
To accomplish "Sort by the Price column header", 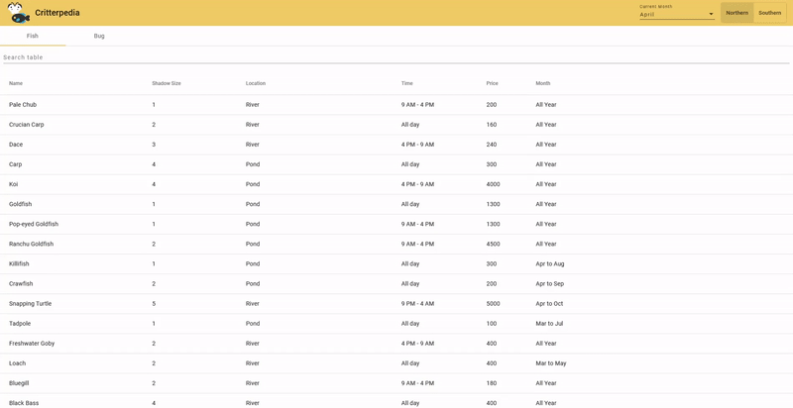I will tap(492, 83).
